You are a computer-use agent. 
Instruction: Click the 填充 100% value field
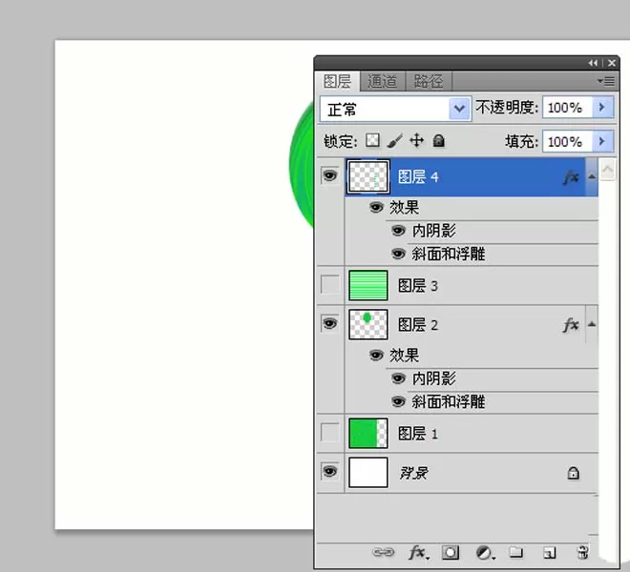(567, 141)
